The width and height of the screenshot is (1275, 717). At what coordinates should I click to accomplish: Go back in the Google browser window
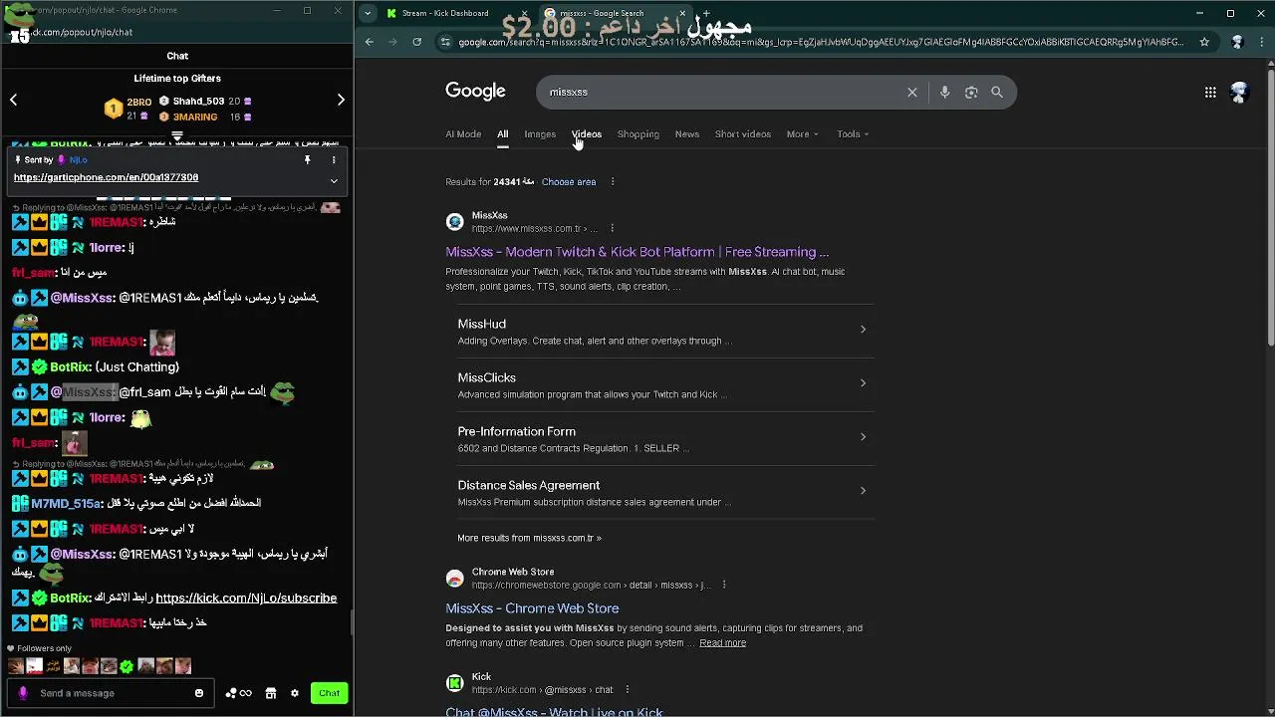pyautogui.click(x=370, y=42)
